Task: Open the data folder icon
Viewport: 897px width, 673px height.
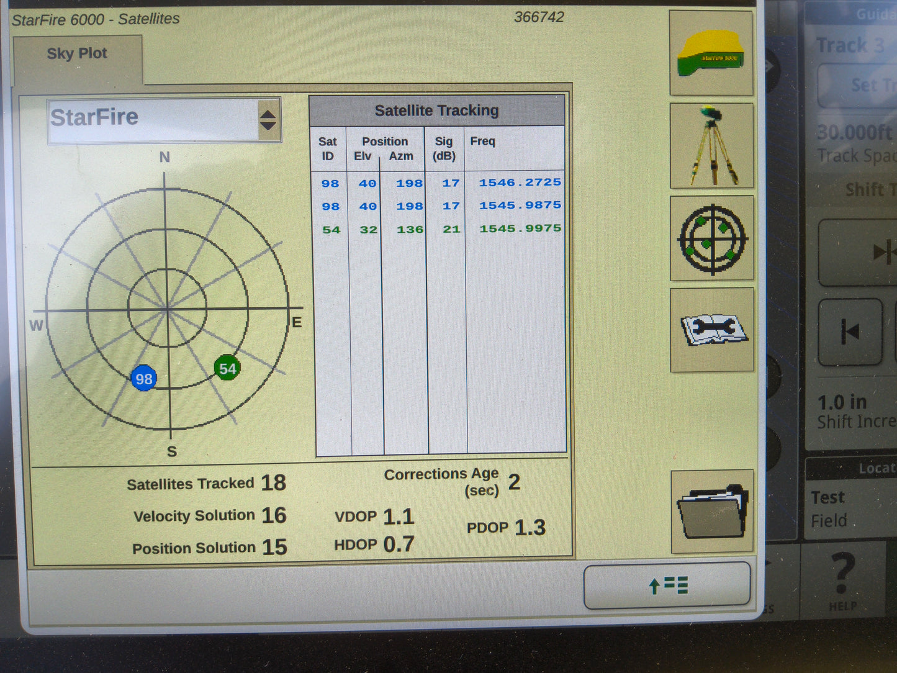Action: click(x=711, y=513)
